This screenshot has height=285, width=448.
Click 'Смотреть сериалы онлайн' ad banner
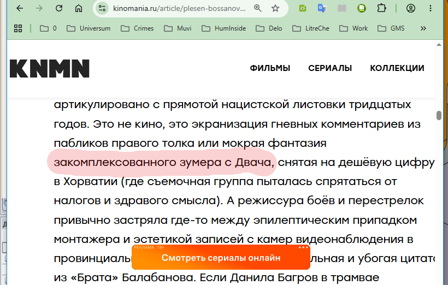point(221,258)
